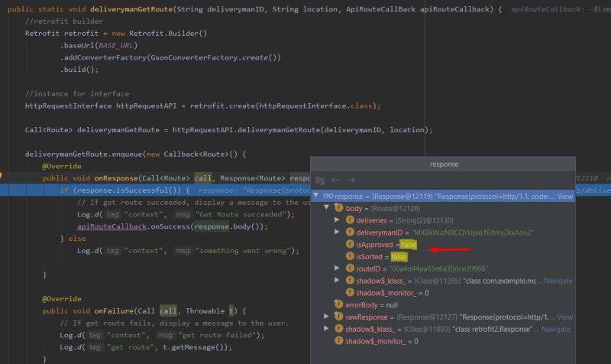Expand the deliverymanID field node

point(337,232)
